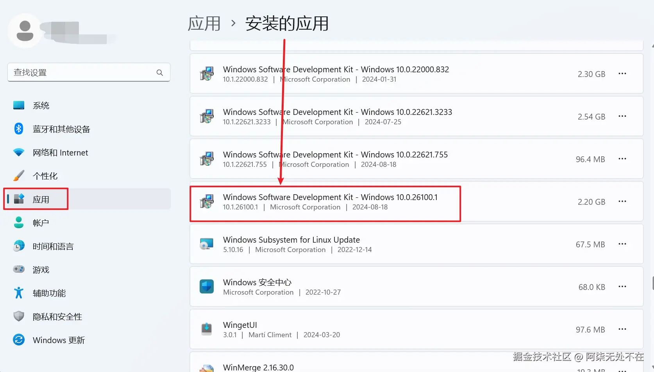Open more options for Windows 安全中心

coord(622,286)
